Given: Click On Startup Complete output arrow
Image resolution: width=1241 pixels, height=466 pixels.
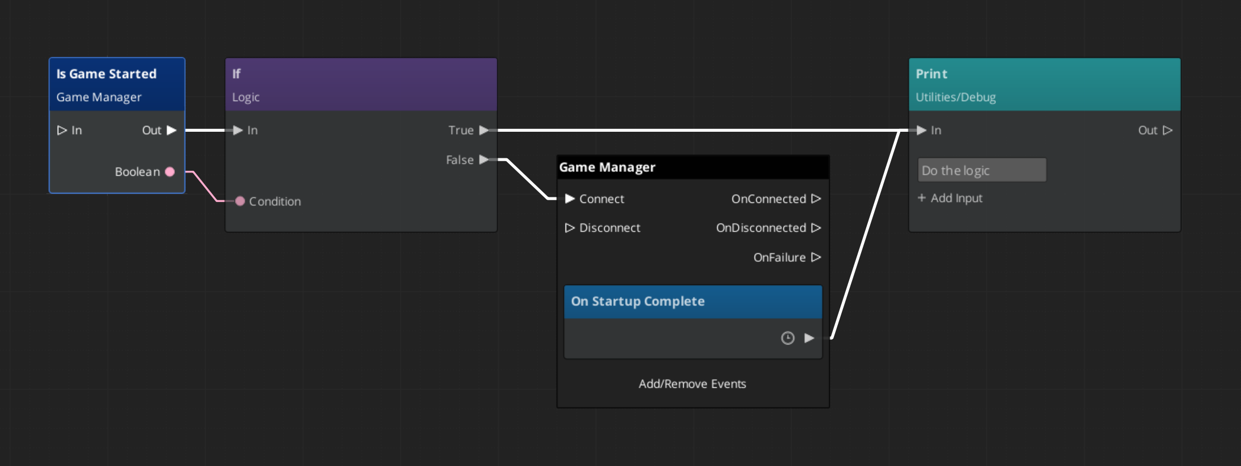Looking at the screenshot, I should click(x=810, y=338).
